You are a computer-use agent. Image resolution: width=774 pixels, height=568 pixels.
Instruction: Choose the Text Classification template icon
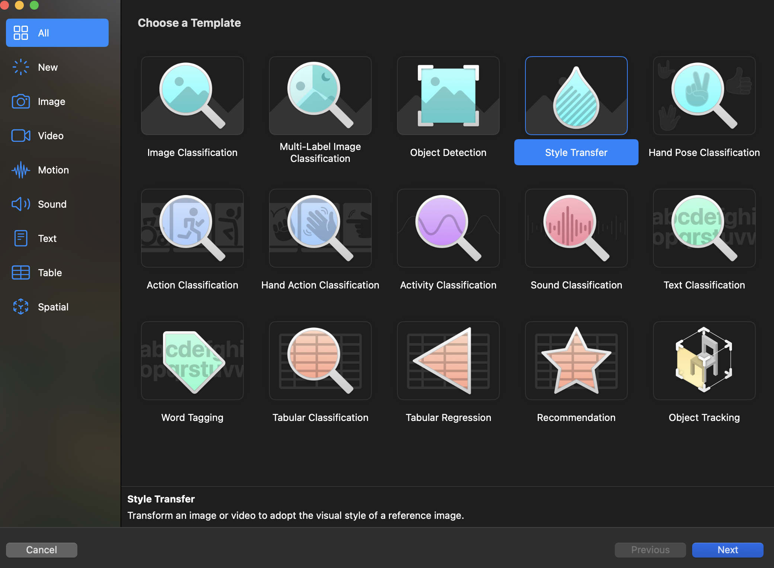pos(704,228)
